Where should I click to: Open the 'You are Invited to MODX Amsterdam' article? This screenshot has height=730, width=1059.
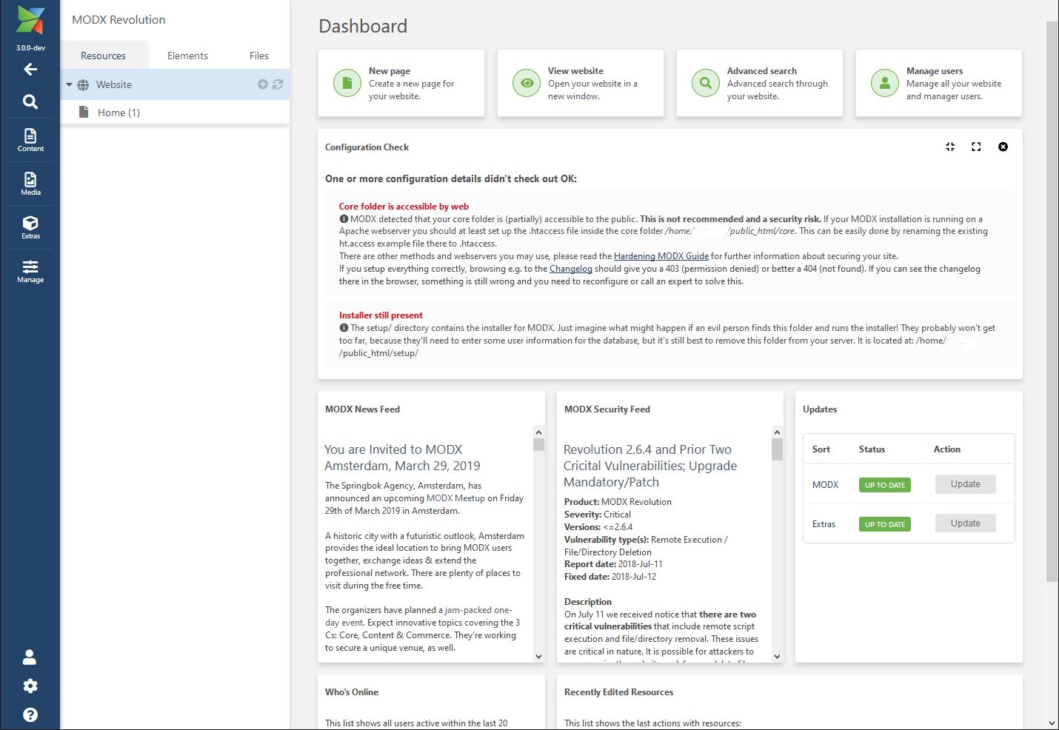coord(402,458)
